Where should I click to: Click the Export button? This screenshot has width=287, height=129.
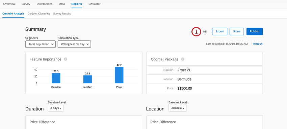pyautogui.click(x=220, y=31)
